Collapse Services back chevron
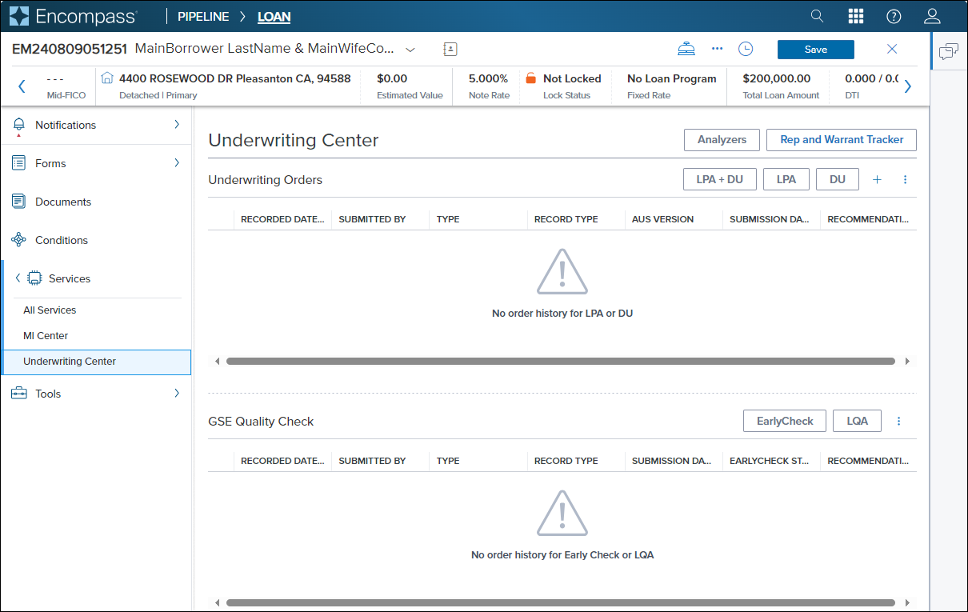The height and width of the screenshot is (612, 968). click(18, 278)
